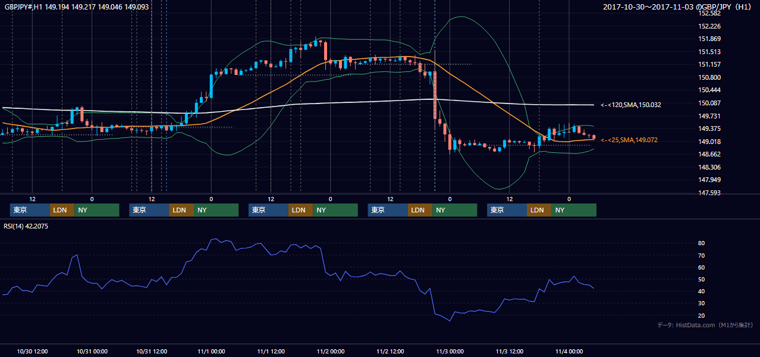
Task: Click RSI axis level 50
Action: (x=702, y=279)
